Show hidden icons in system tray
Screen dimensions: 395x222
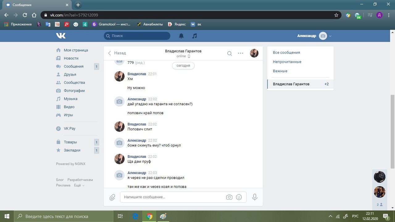(331, 216)
